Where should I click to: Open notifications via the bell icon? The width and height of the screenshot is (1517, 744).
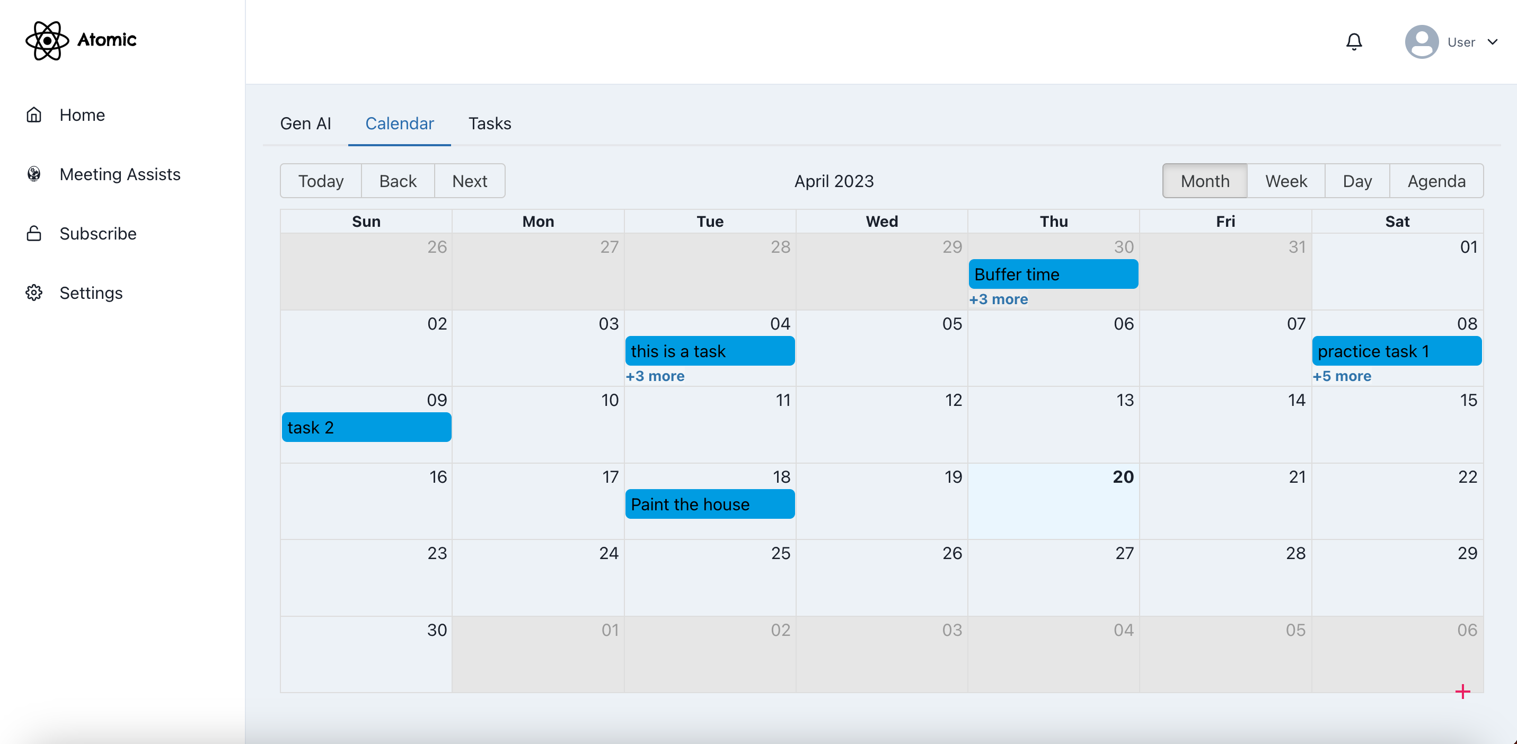point(1354,41)
